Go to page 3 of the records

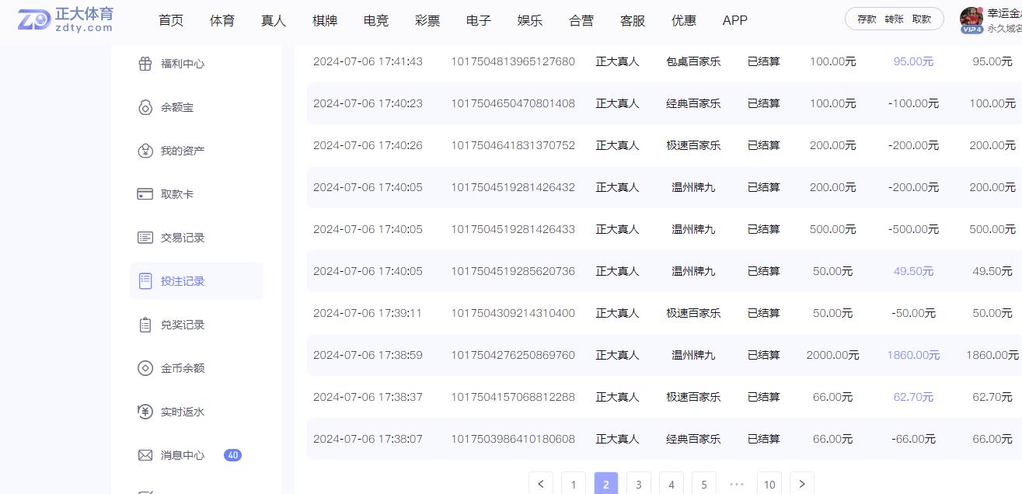[x=638, y=483]
